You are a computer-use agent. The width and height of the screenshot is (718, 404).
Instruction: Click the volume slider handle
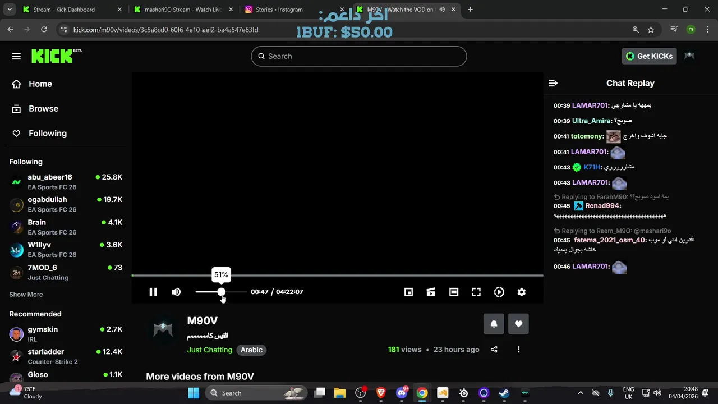[222, 292]
